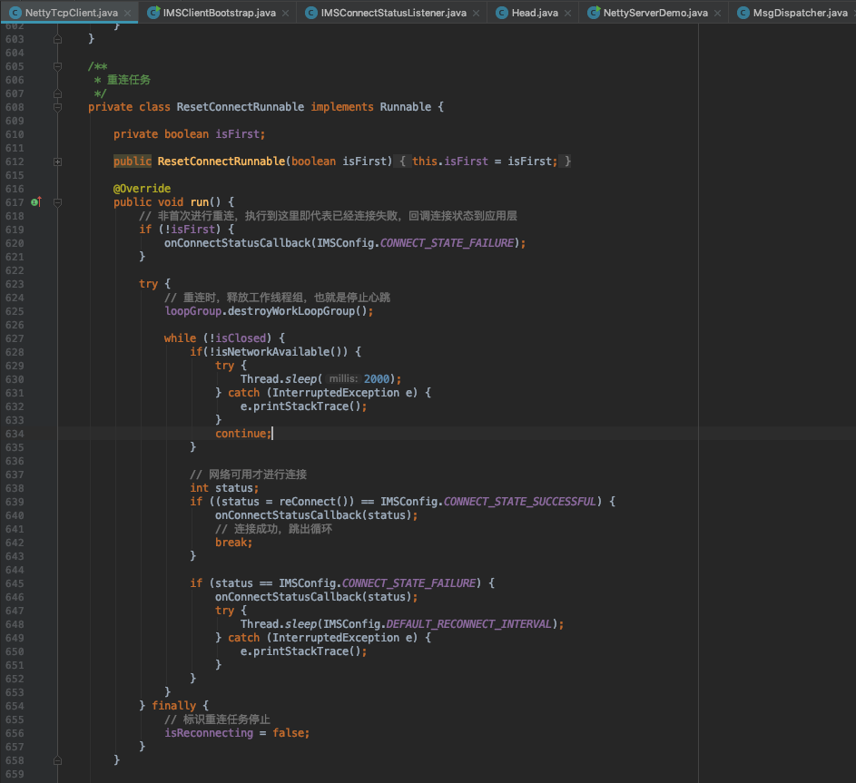Place cursor after the continue statement
The image size is (856, 783).
[274, 433]
